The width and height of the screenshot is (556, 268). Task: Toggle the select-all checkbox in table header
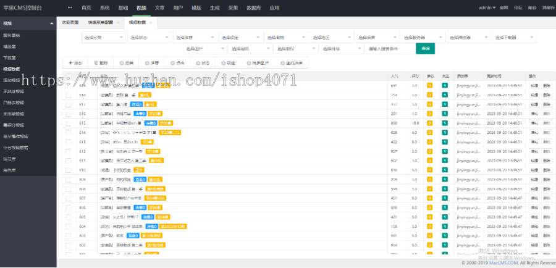[x=69, y=76]
